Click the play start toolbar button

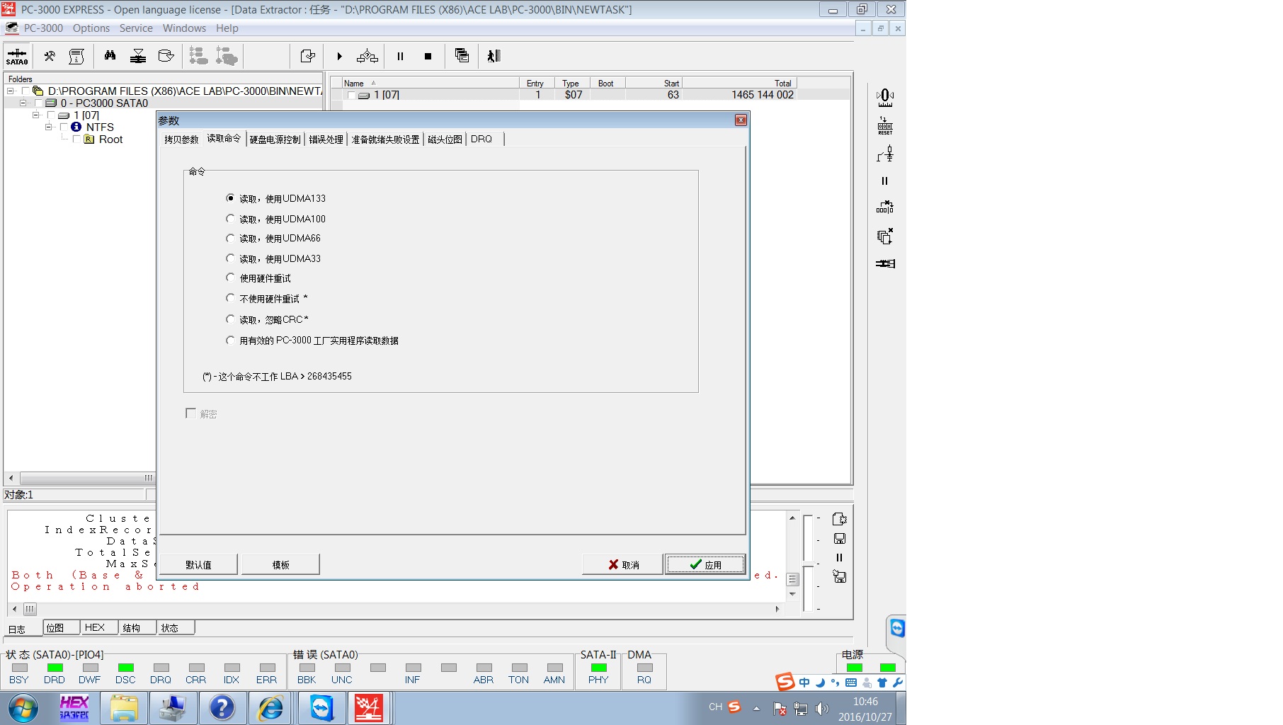[339, 56]
